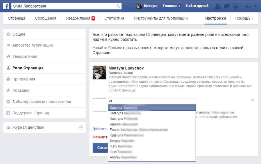
Task: Click Maksym profile picture in top bar
Action: 139,6
